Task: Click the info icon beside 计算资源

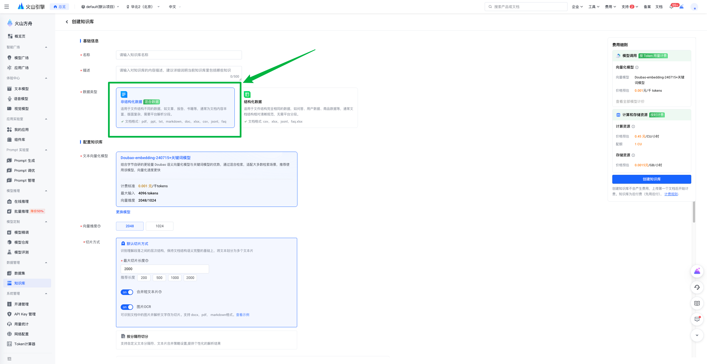Action: 633,126
